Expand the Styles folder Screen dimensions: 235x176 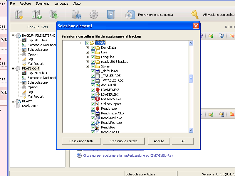[x=87, y=66]
